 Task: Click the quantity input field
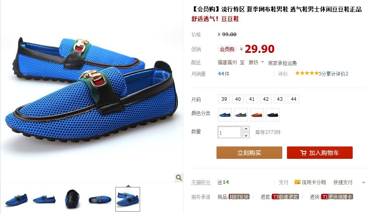[x=229, y=132]
